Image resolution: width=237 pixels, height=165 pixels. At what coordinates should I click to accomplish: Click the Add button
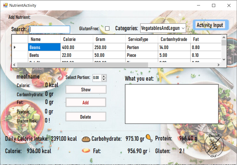coord(86,102)
